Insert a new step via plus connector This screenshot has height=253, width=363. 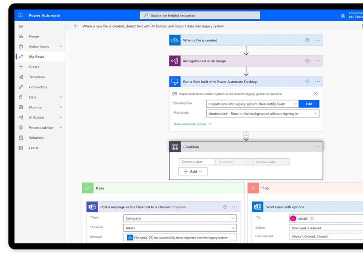[246, 135]
